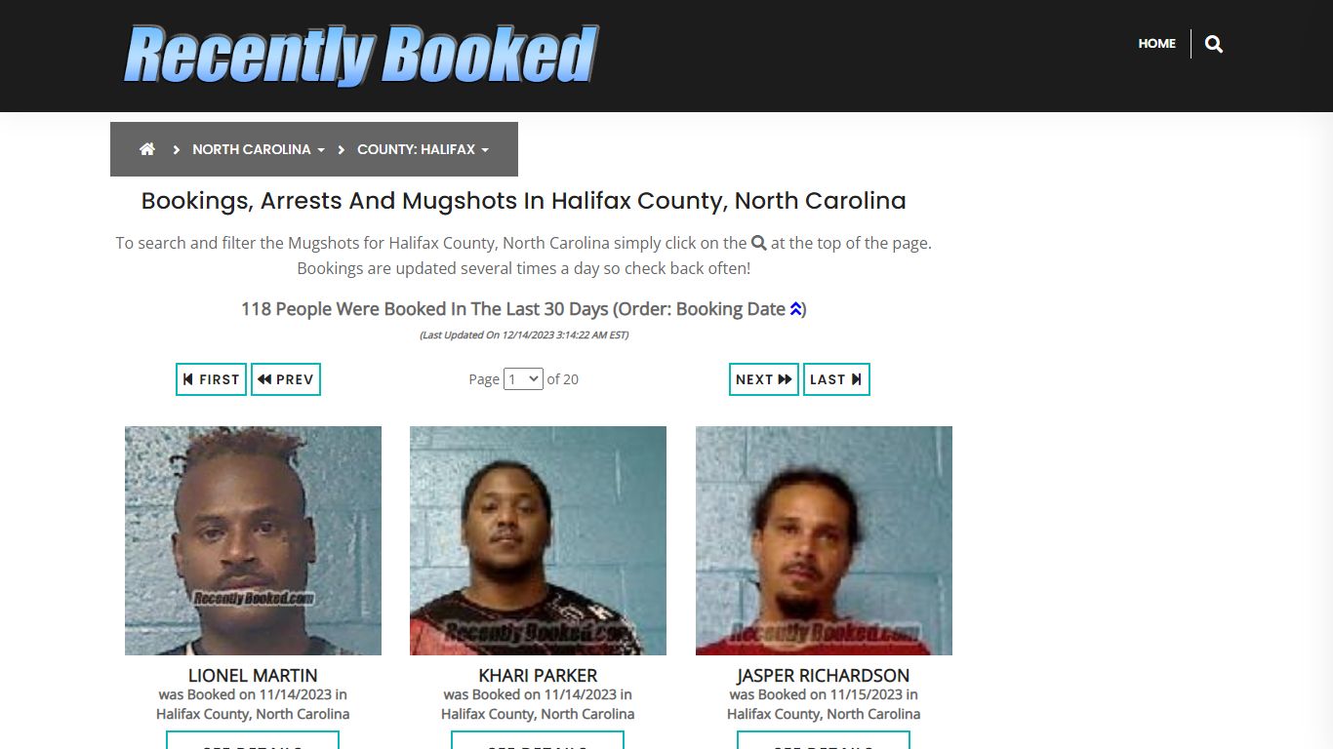Open JASPER RICHARDSON name link
Screen dimensions: 1333x749
pos(824,675)
